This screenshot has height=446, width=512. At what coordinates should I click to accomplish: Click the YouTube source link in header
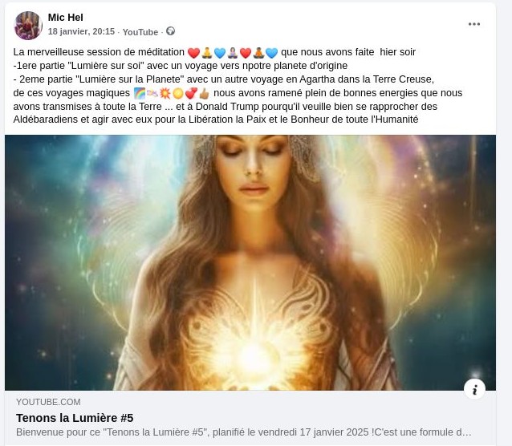(x=140, y=32)
